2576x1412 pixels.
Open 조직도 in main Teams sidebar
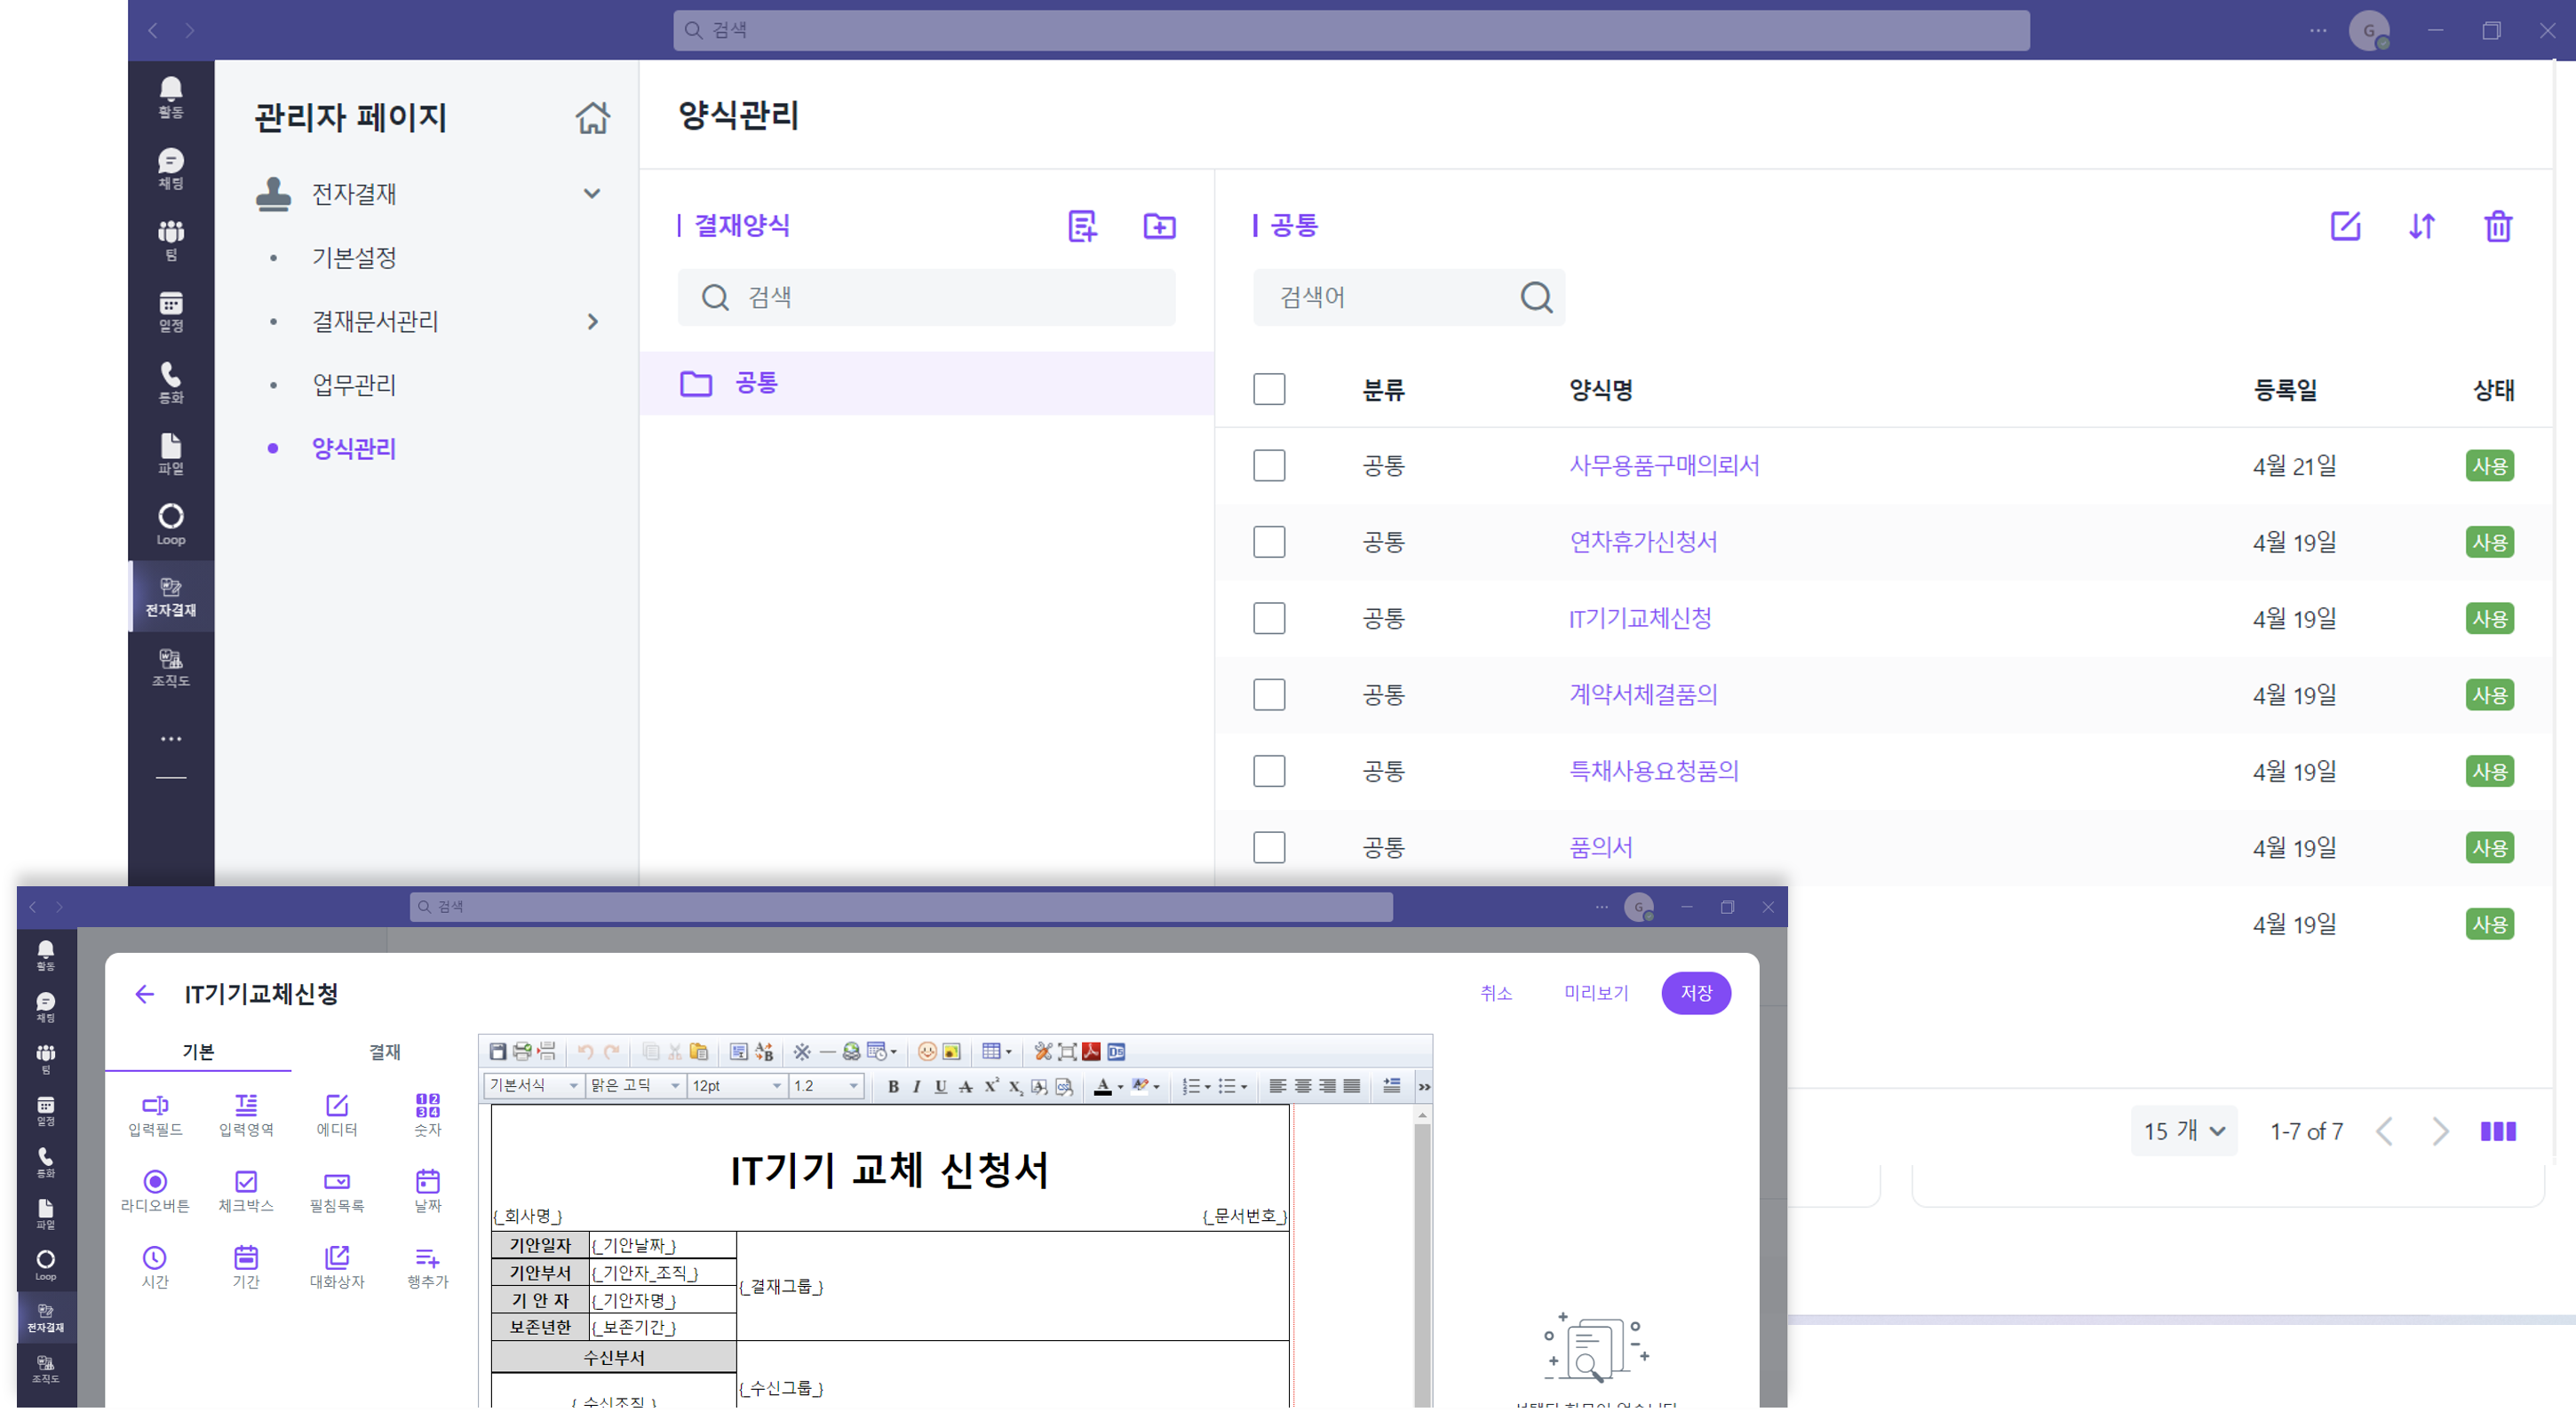pyautogui.click(x=171, y=668)
